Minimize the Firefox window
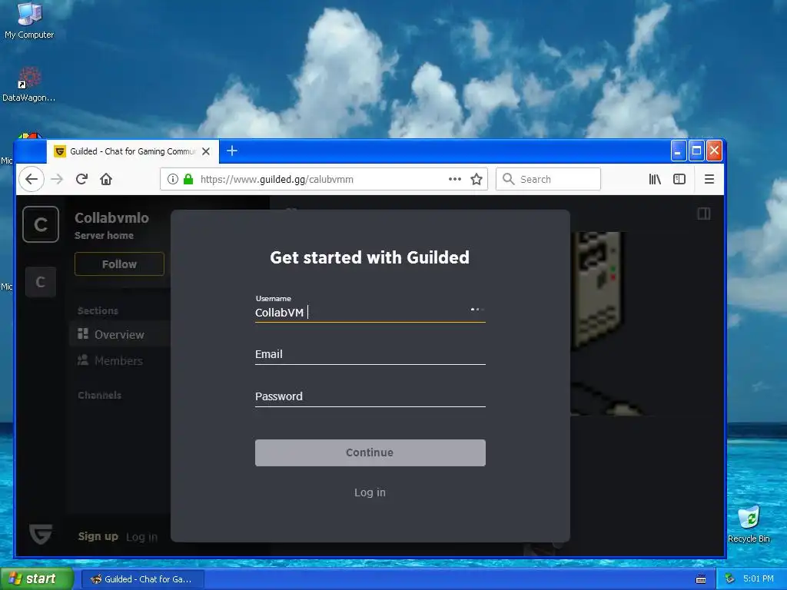 (679, 151)
